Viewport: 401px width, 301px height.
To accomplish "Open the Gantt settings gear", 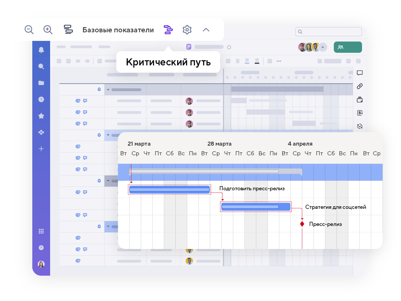I will pos(187,30).
